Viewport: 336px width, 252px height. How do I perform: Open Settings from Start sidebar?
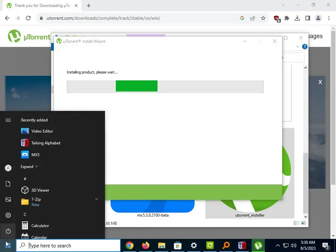coord(8,215)
